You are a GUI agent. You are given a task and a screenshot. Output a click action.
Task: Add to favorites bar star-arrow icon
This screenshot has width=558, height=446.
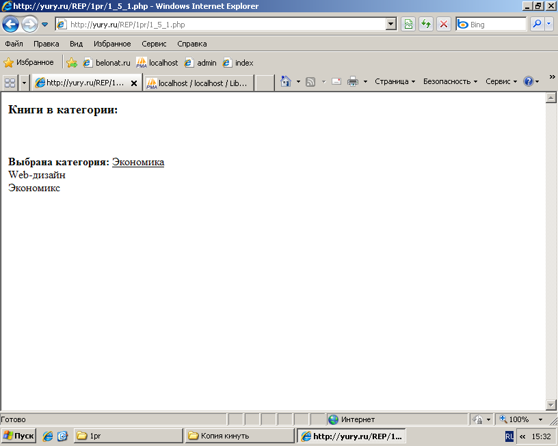[72, 63]
